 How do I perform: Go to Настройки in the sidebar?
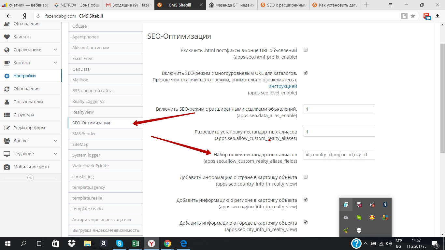[31, 76]
